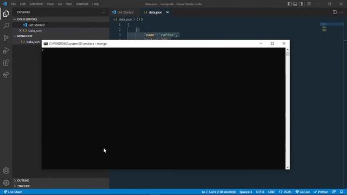Image resolution: width=347 pixels, height=195 pixels.
Task: Open the Explorer view in activity bar
Action: (x=6, y=14)
